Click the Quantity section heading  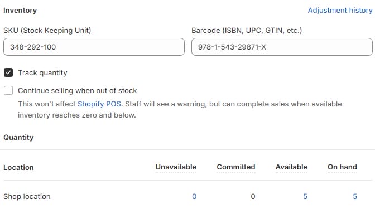(18, 137)
